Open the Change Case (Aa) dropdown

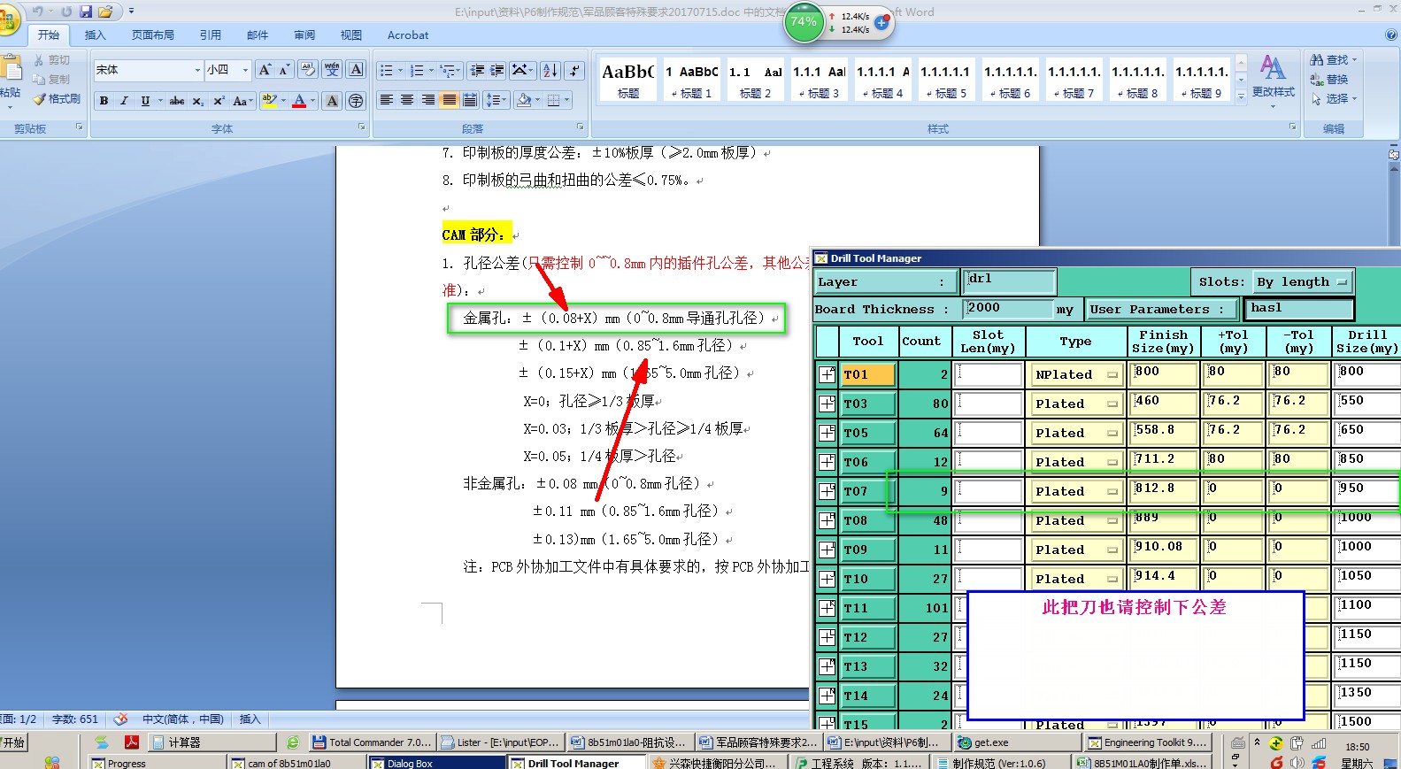[242, 101]
